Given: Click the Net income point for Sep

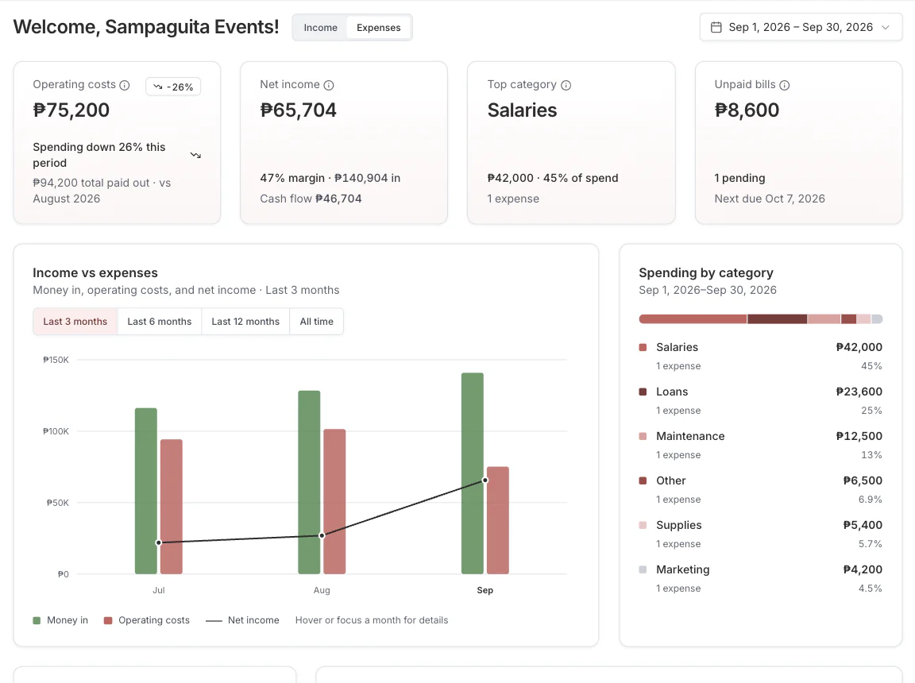Looking at the screenshot, I should 485,480.
